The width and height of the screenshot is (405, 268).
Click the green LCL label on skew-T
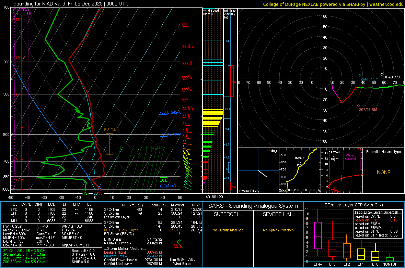pyautogui.click(x=163, y=180)
